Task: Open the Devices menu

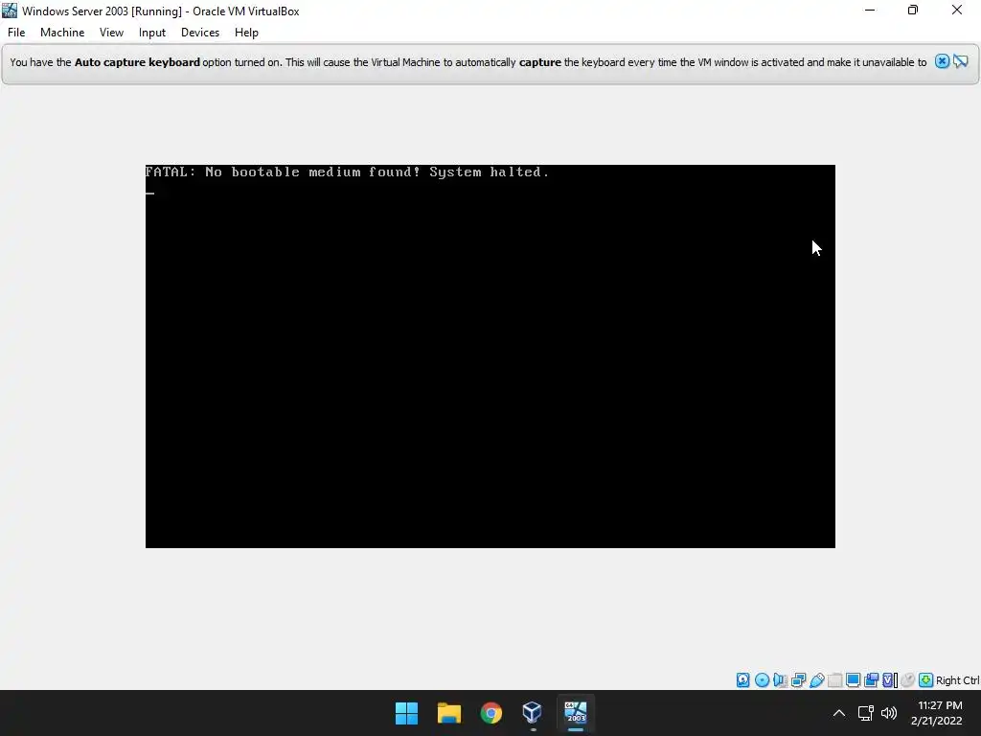Action: (x=200, y=33)
